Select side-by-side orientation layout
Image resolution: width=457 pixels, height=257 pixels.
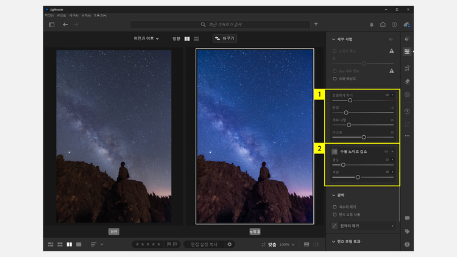[x=187, y=39]
